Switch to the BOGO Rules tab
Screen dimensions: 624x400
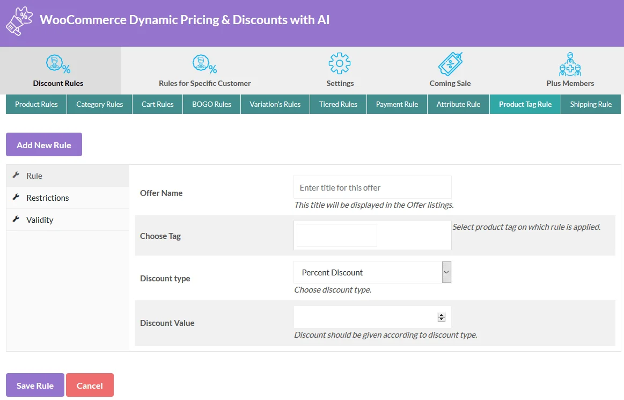(211, 104)
